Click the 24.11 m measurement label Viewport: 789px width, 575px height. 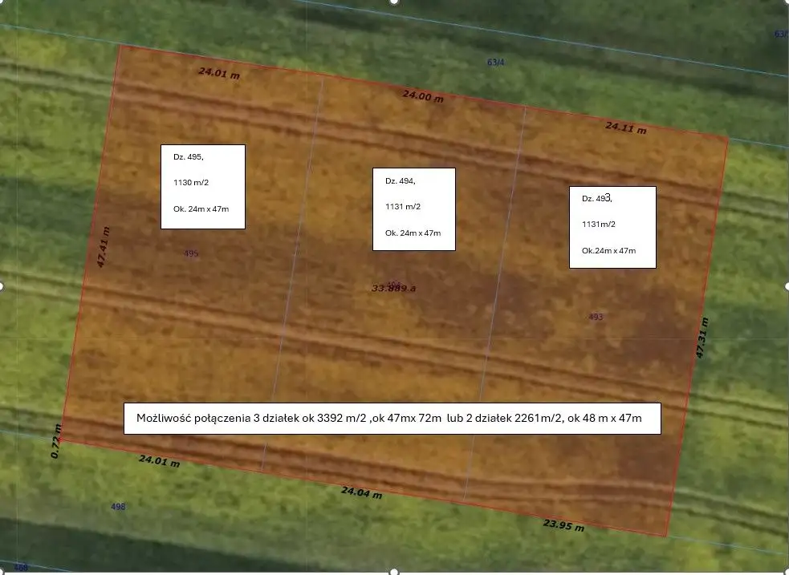625,127
